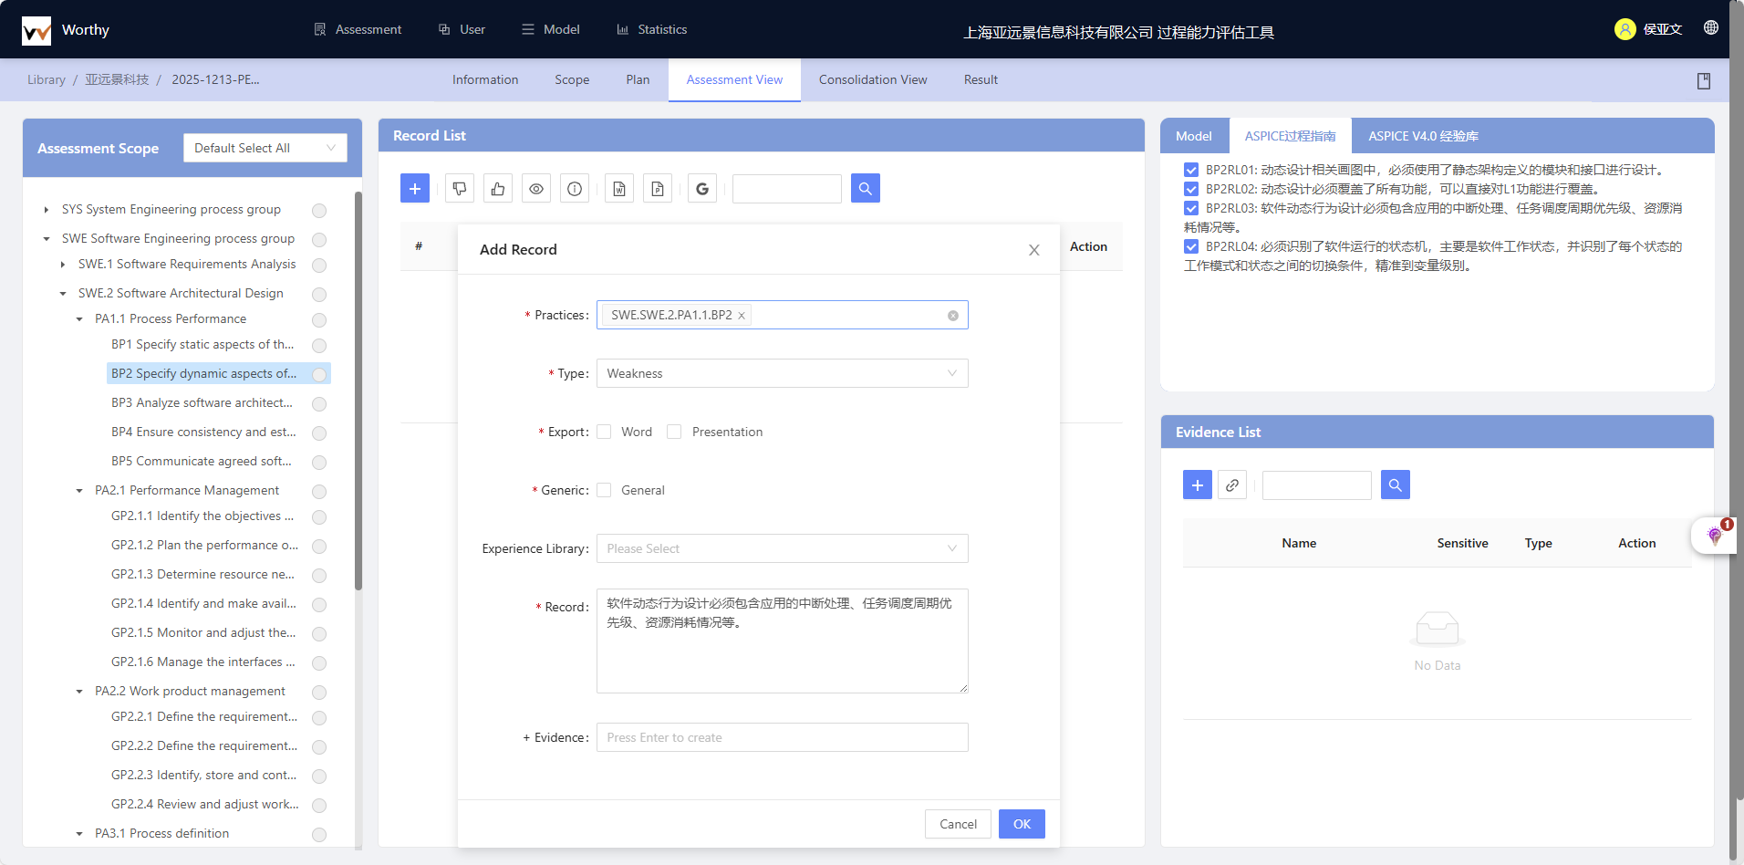Click OK to save the record
1744x865 pixels.
(x=1022, y=824)
